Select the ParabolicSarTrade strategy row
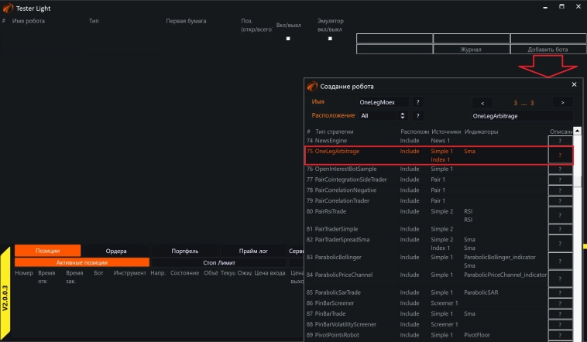587x342 pixels. (x=341, y=292)
